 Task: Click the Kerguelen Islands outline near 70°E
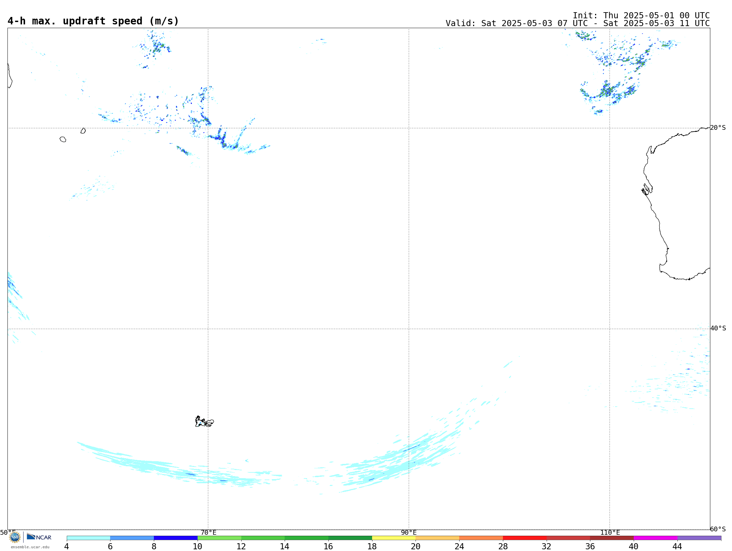click(x=204, y=422)
